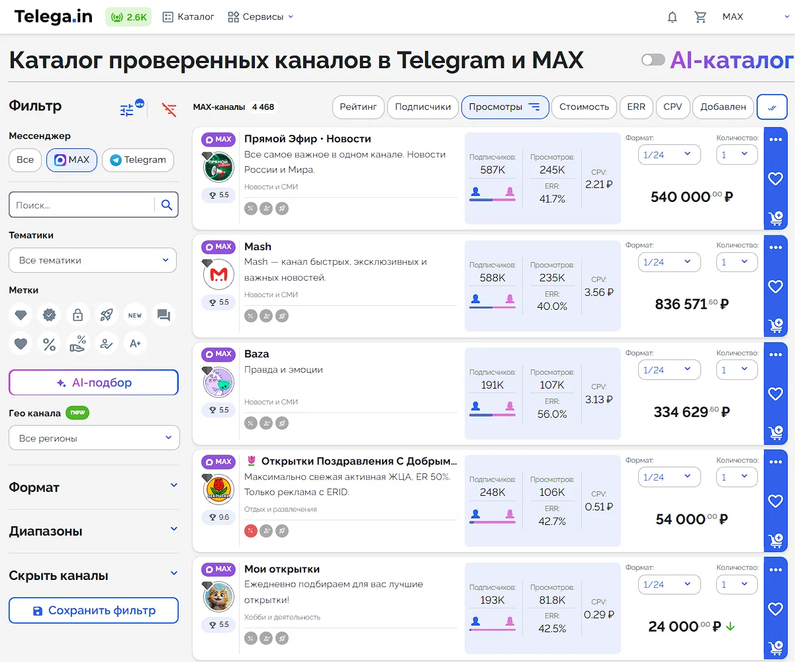The image size is (795, 662).
Task: Open advanced filter settings sliders icon
Action: (128, 110)
